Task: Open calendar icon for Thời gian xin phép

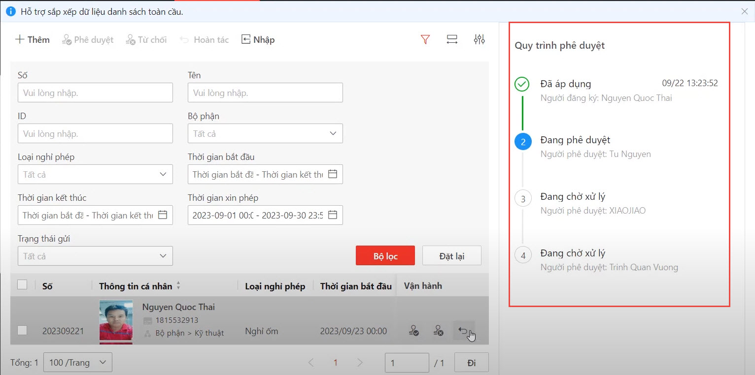Action: 333,215
